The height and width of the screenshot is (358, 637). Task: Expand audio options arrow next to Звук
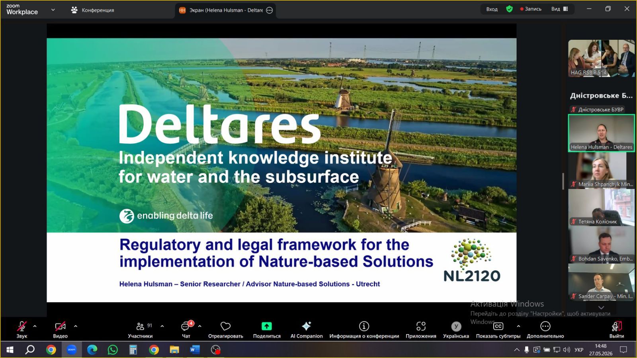tap(35, 326)
